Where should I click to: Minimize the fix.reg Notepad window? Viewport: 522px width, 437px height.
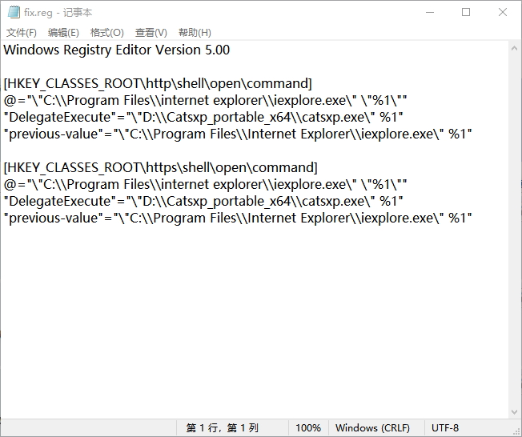click(x=430, y=12)
